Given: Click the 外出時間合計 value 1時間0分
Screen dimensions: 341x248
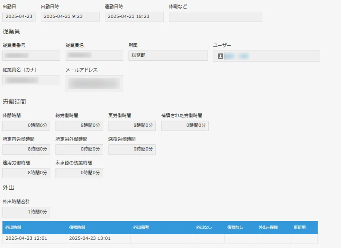Looking at the screenshot, I should 26,212.
